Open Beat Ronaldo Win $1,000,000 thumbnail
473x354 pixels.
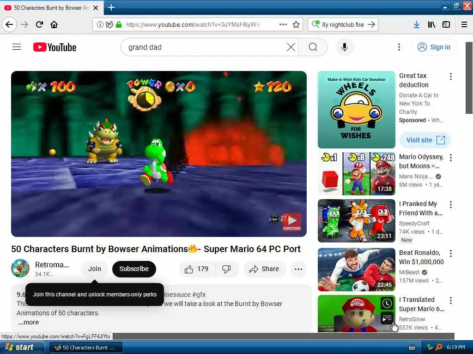(356, 269)
